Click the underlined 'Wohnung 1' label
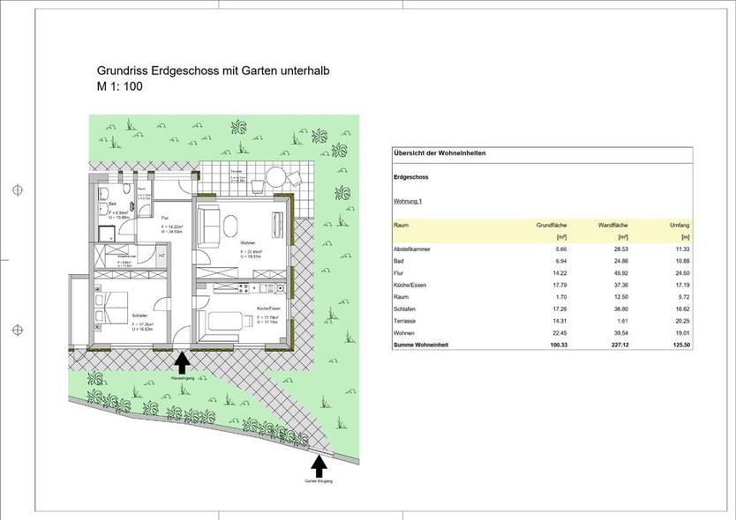Image resolution: width=736 pixels, height=520 pixels. coord(408,201)
